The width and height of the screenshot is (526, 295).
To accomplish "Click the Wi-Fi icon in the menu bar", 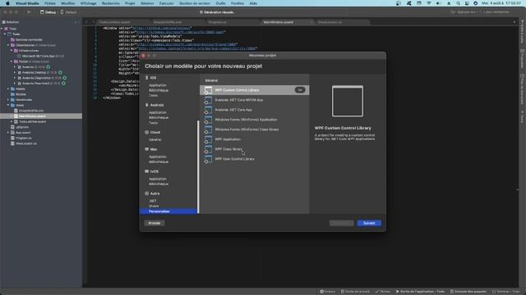I will coord(429,3).
